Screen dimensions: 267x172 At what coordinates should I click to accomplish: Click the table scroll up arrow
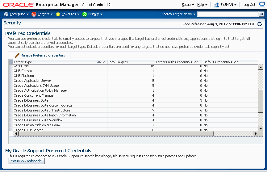click(261, 67)
